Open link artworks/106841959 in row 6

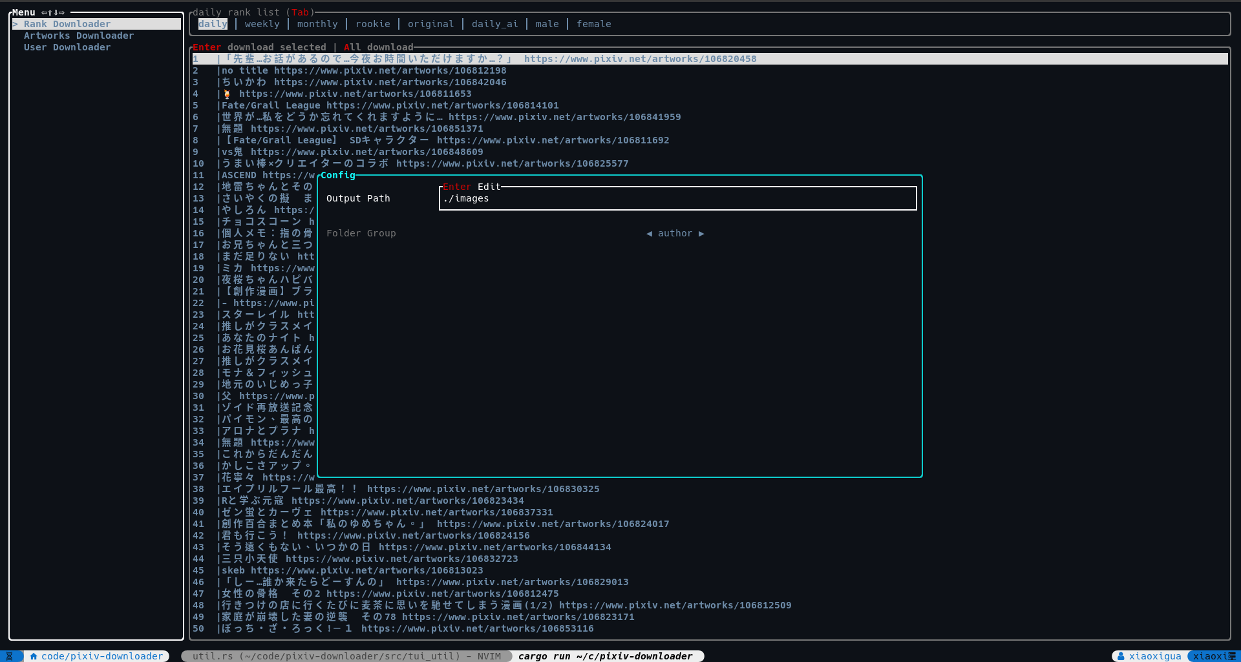pyautogui.click(x=564, y=117)
